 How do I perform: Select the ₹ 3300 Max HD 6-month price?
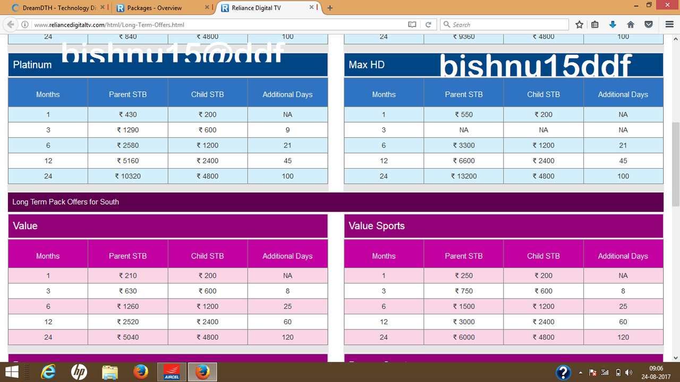464,145
